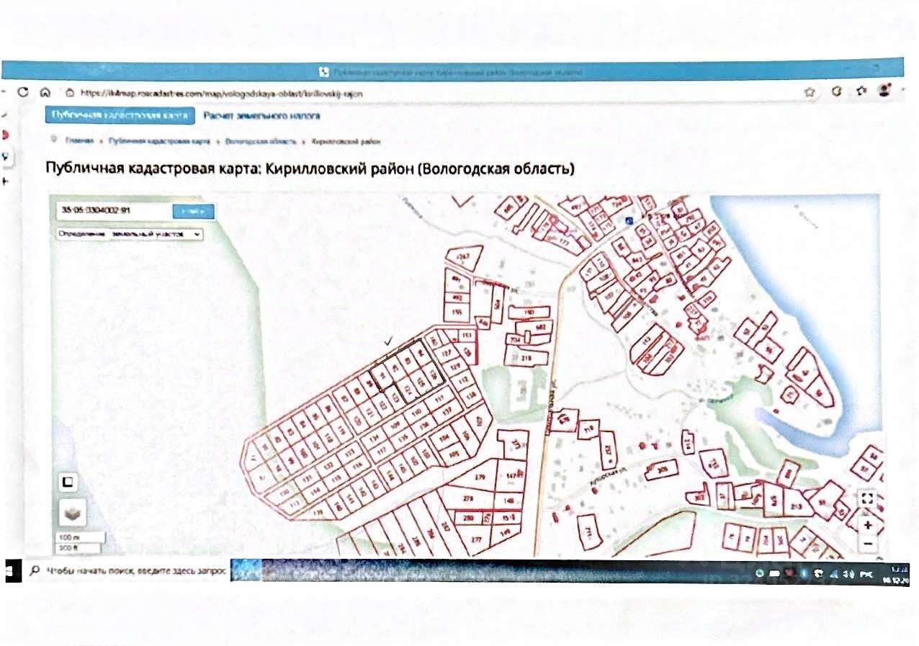Open Публичная кадастровая карта breadcrumb link

(x=159, y=141)
